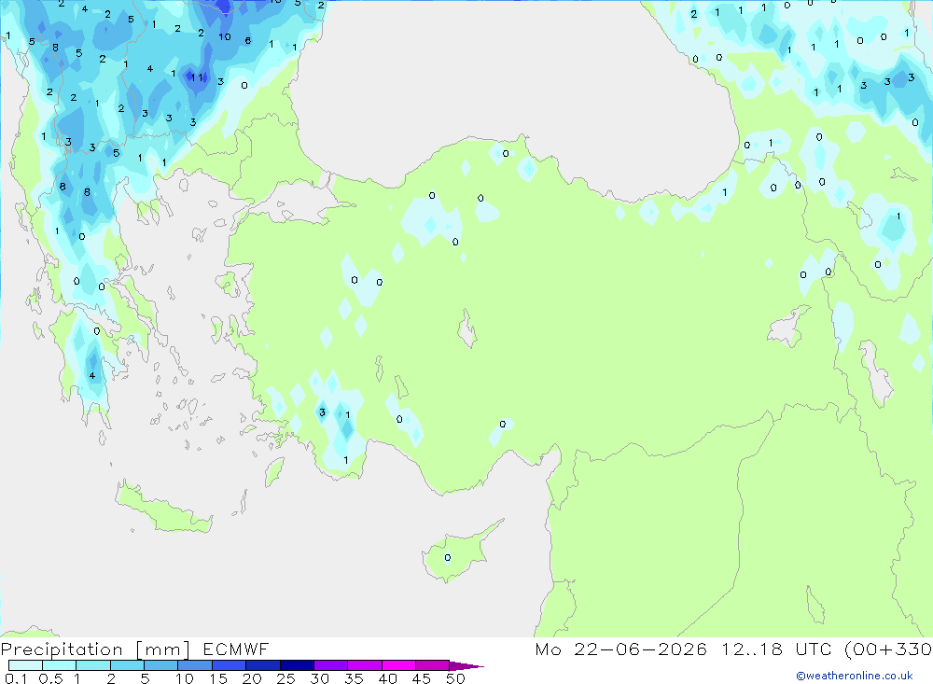Select the 25–30 mm legend swatch

297,665
